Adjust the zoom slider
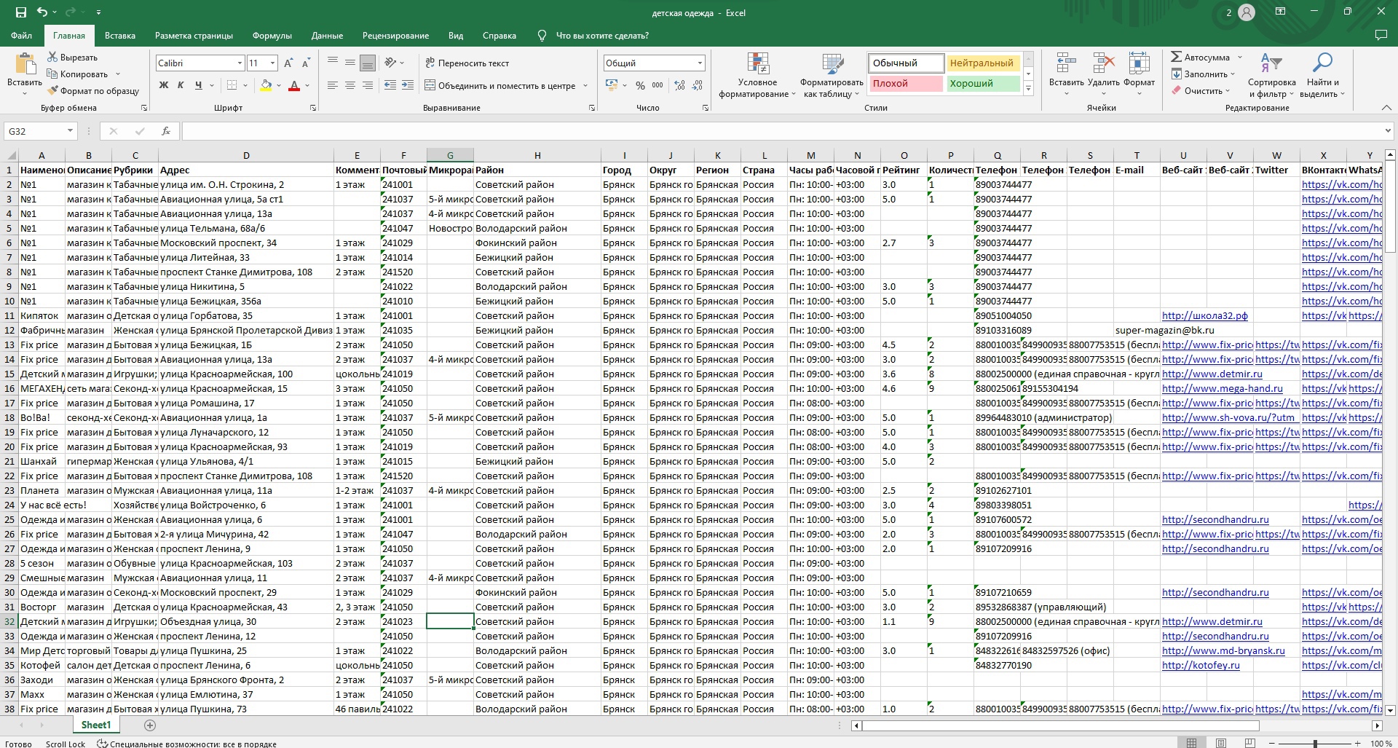This screenshot has width=1398, height=748. [x=1315, y=744]
